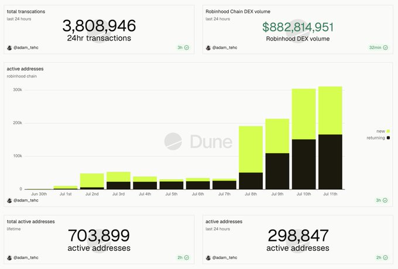This screenshot has width=398, height=269.
Task: Click the green new segment of Jul 10th bar
Action: click(x=304, y=114)
